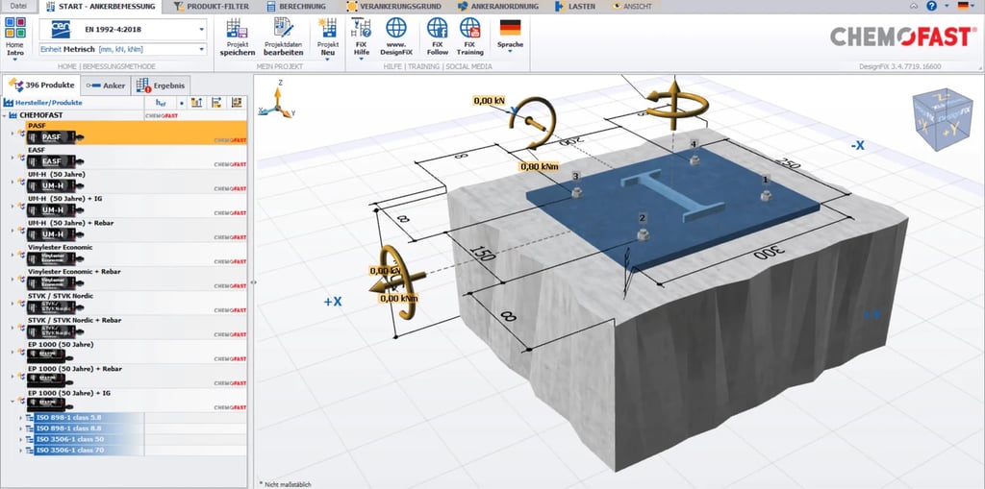The image size is (985, 489).
Task: Open Projektdaten bearbeiten
Action: [x=283, y=29]
